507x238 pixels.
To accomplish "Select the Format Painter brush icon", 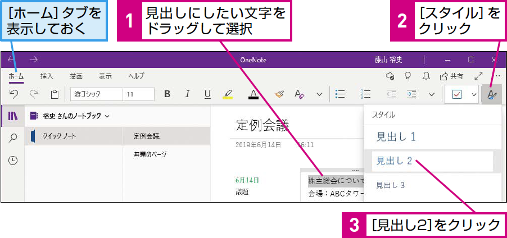I will [279, 94].
